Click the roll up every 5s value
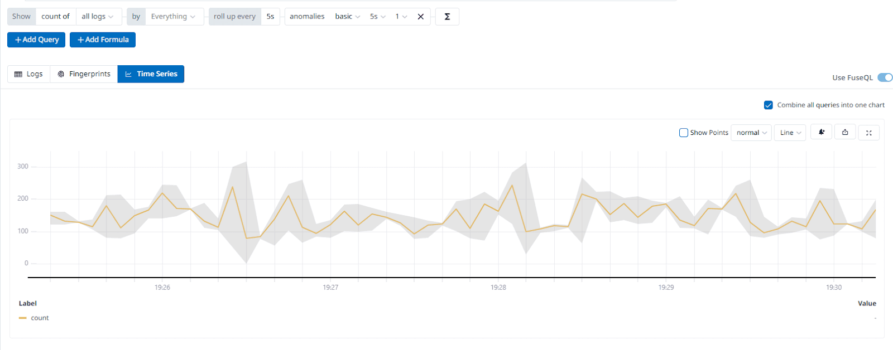Image resolution: width=893 pixels, height=350 pixels. [x=270, y=17]
